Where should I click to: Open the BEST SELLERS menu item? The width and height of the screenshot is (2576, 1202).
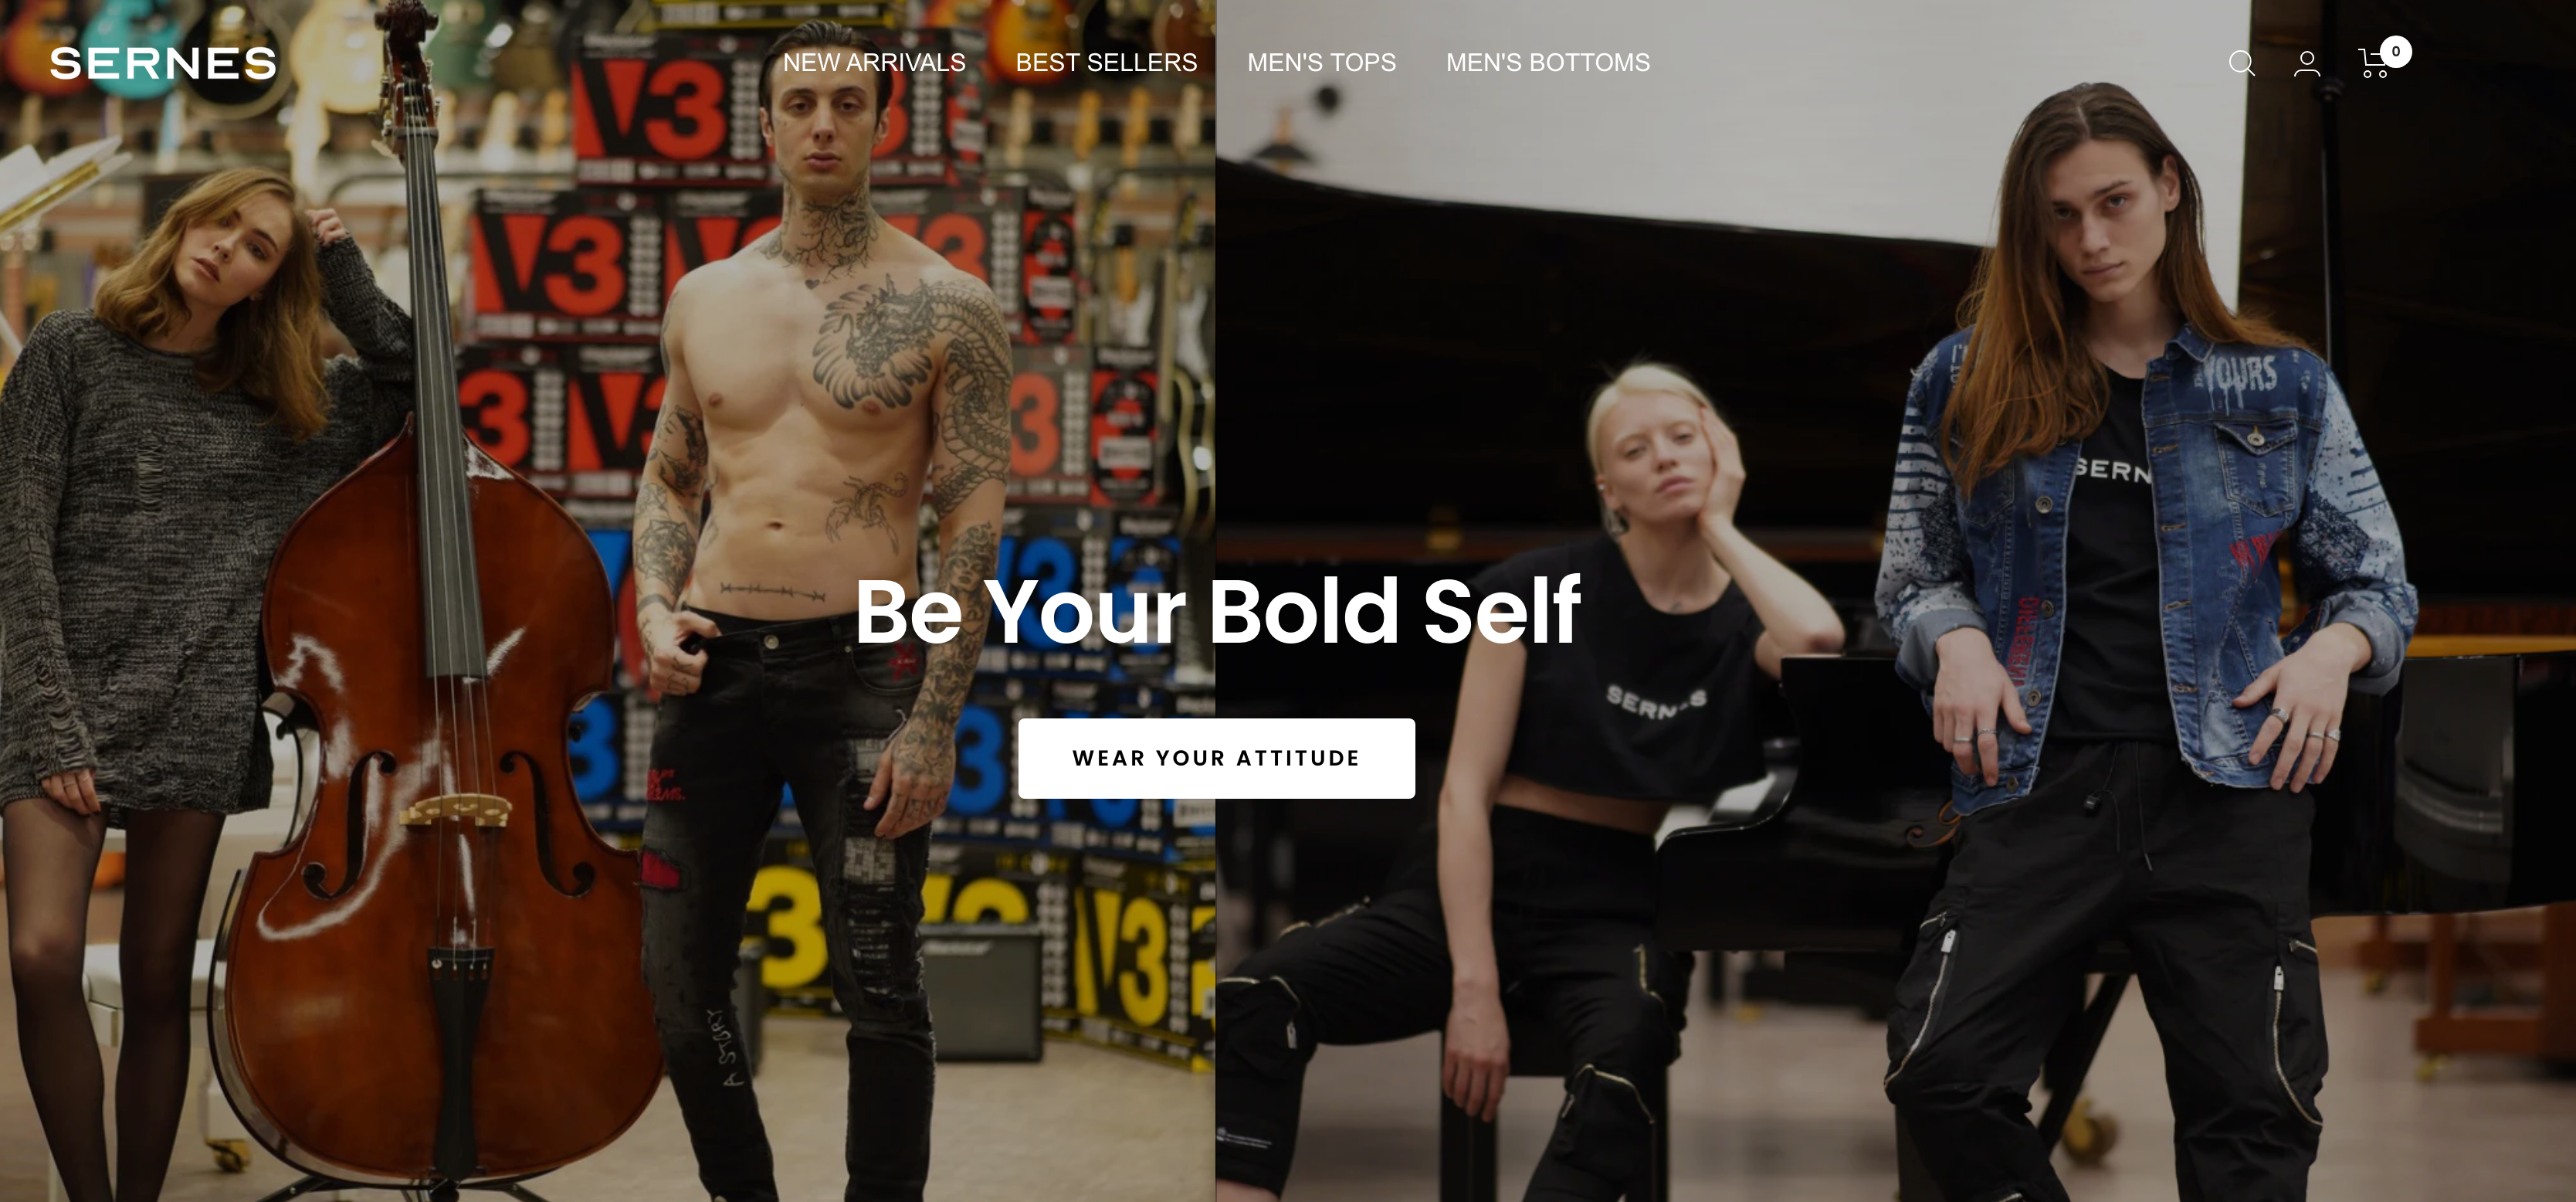pos(1106,63)
